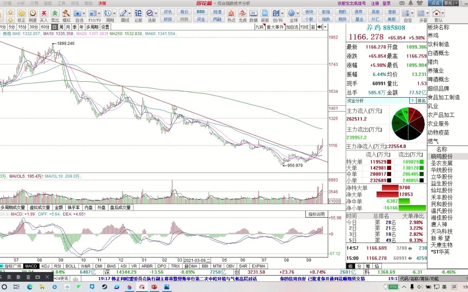Expand the 选股 dropdown arrow

pyautogui.click(x=156, y=13)
